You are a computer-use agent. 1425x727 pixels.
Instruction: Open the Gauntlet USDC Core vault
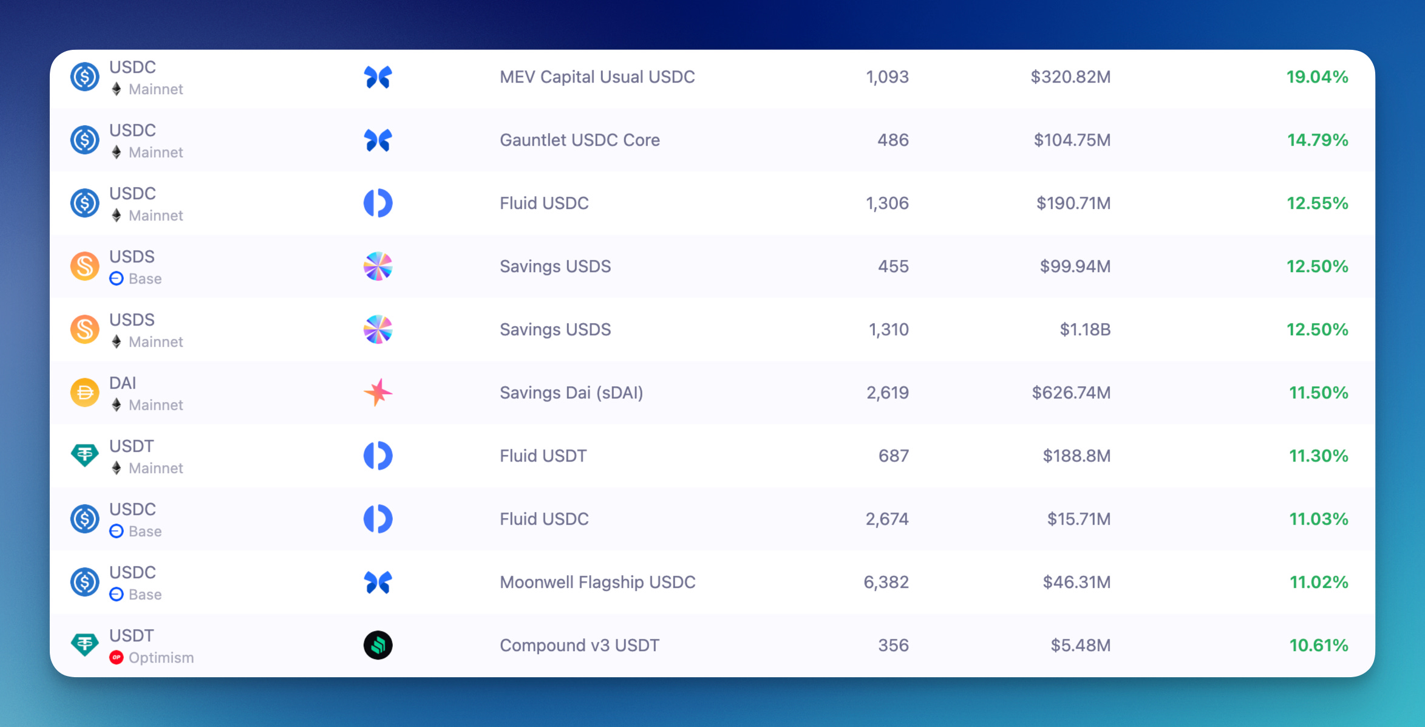(579, 140)
